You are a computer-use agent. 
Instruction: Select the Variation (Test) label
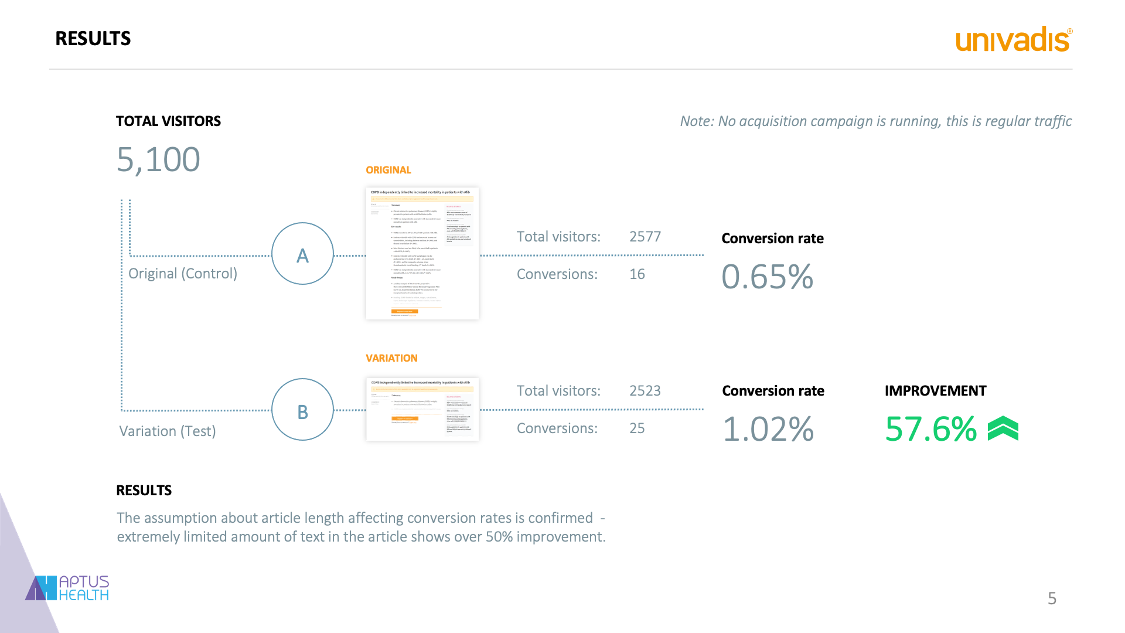[168, 431]
